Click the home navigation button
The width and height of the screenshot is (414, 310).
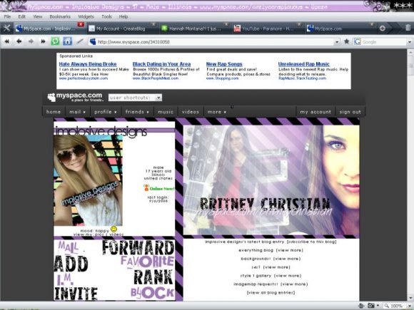[54, 112]
